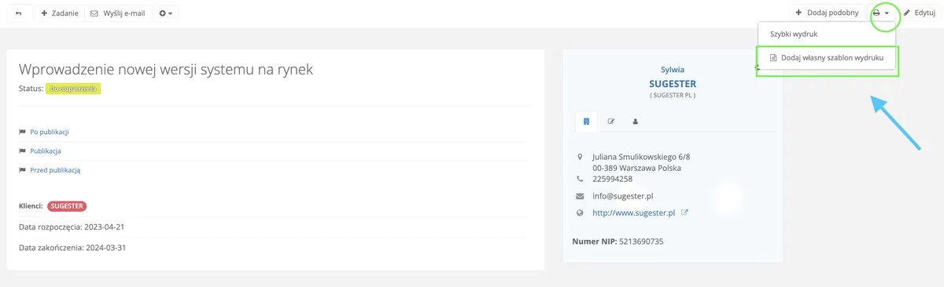Select Dodaj własny szablon wydruku
This screenshot has height=287, width=944.
827,58
